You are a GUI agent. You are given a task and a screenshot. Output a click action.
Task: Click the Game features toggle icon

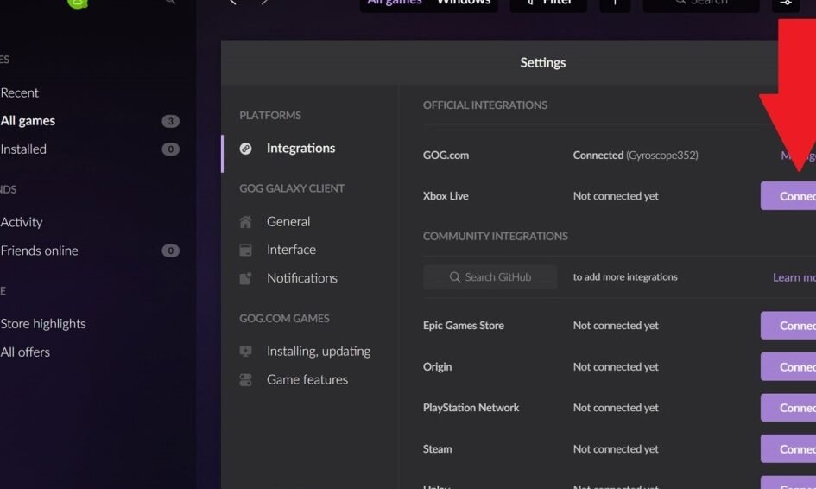245,379
